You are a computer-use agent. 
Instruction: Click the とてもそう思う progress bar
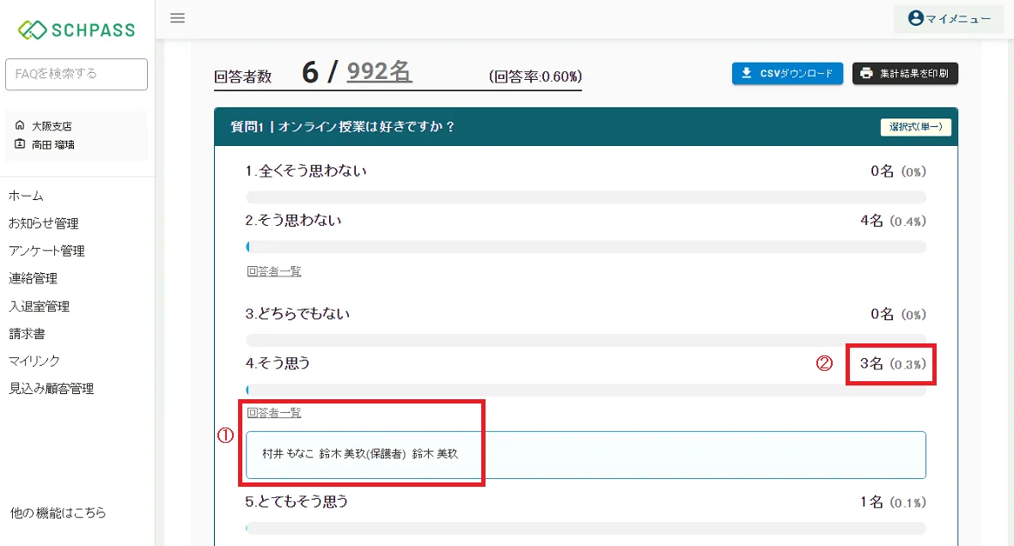tap(586, 529)
